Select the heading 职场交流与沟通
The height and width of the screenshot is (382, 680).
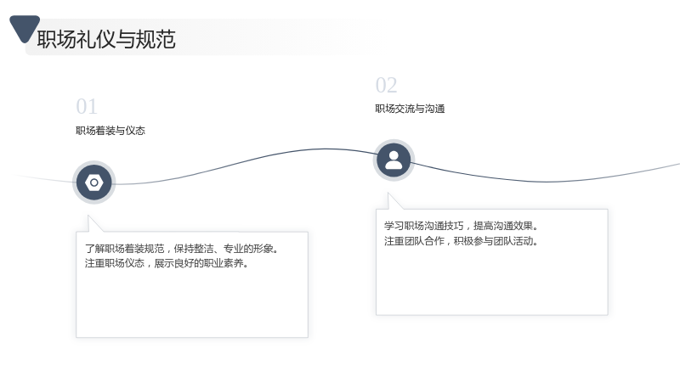pyautogui.click(x=410, y=109)
